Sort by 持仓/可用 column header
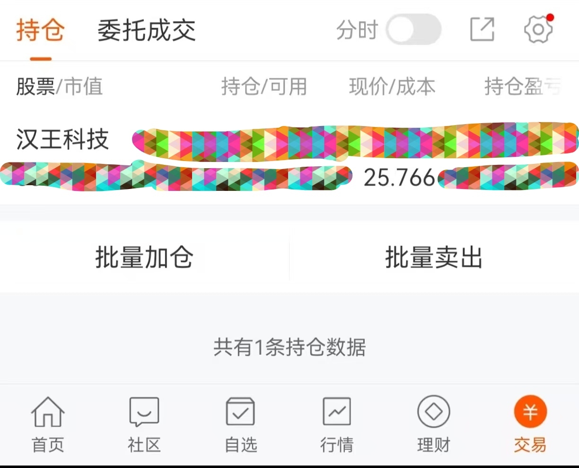The width and height of the screenshot is (579, 468). click(264, 87)
